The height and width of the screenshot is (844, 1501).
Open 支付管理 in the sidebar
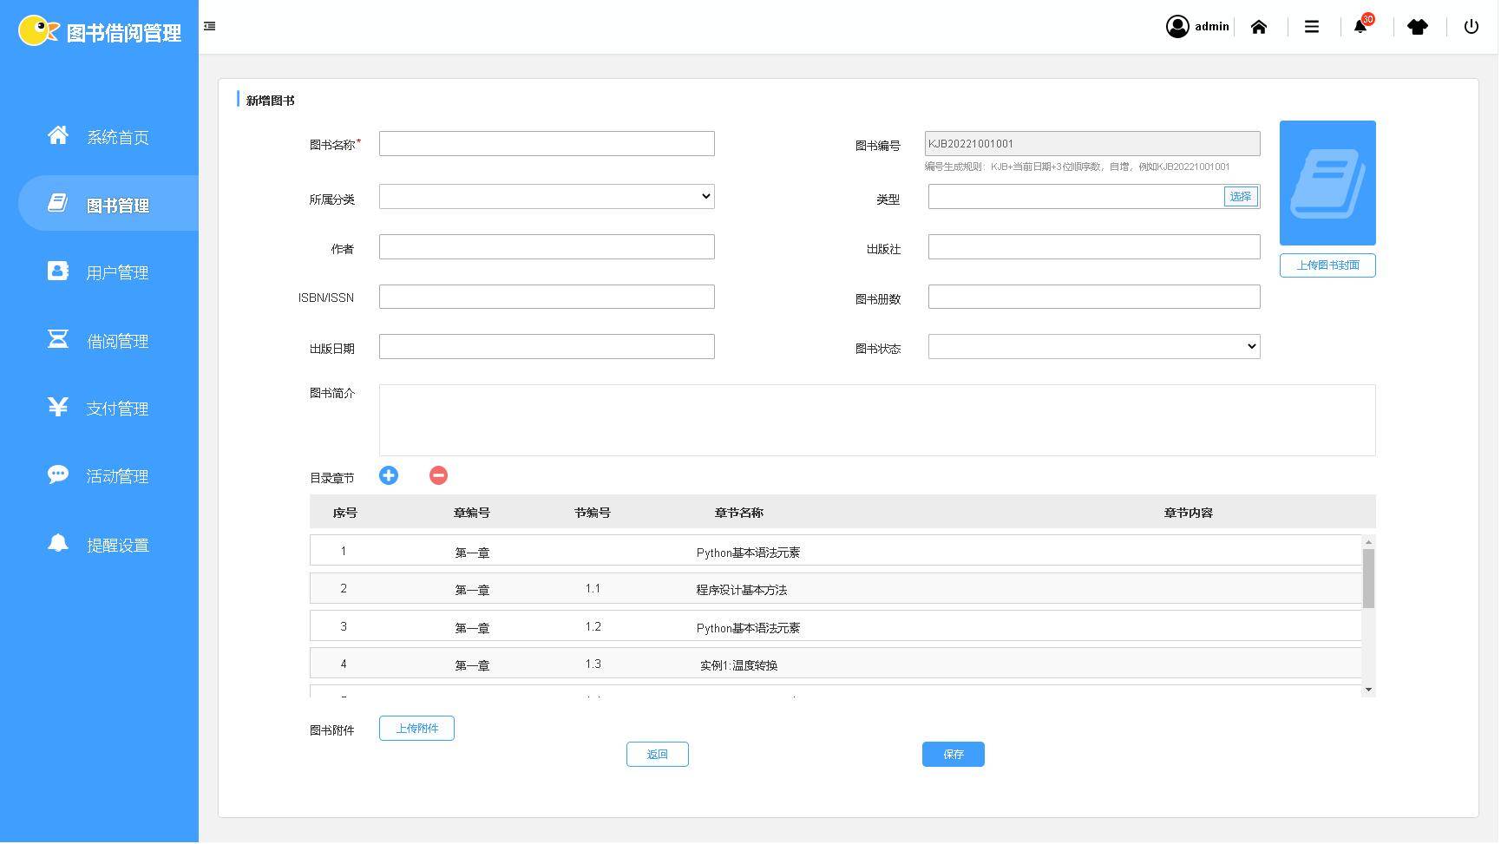117,409
